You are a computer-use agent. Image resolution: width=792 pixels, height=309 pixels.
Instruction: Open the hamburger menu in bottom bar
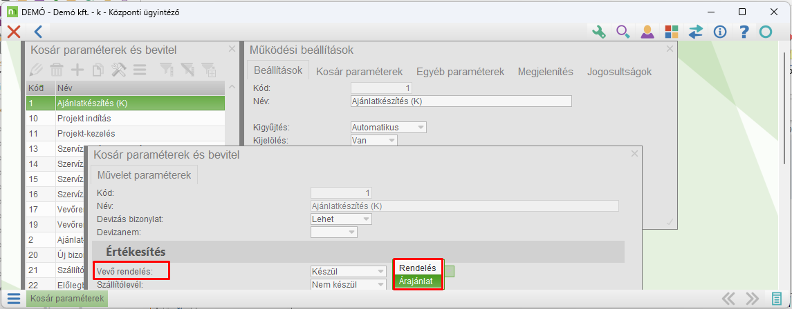pos(14,299)
